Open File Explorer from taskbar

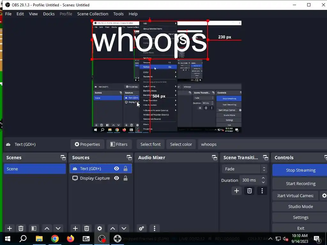click(x=39, y=239)
